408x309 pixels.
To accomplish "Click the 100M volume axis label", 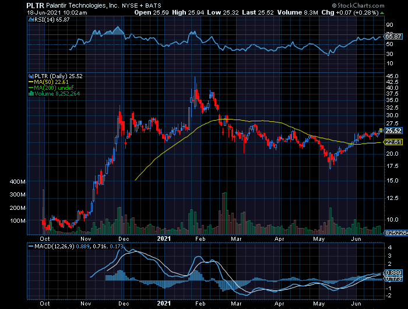I will click(17, 221).
